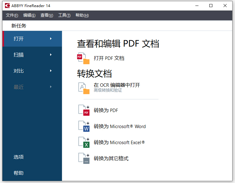Click the Convert to PDF icon

pos(84,110)
